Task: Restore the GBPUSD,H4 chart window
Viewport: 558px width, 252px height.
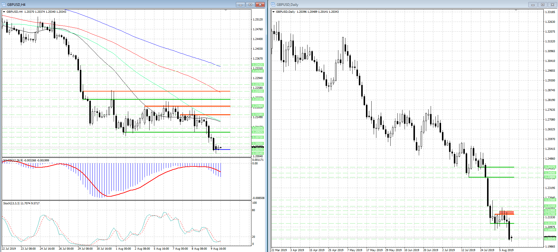Action: pyautogui.click(x=250, y=4)
